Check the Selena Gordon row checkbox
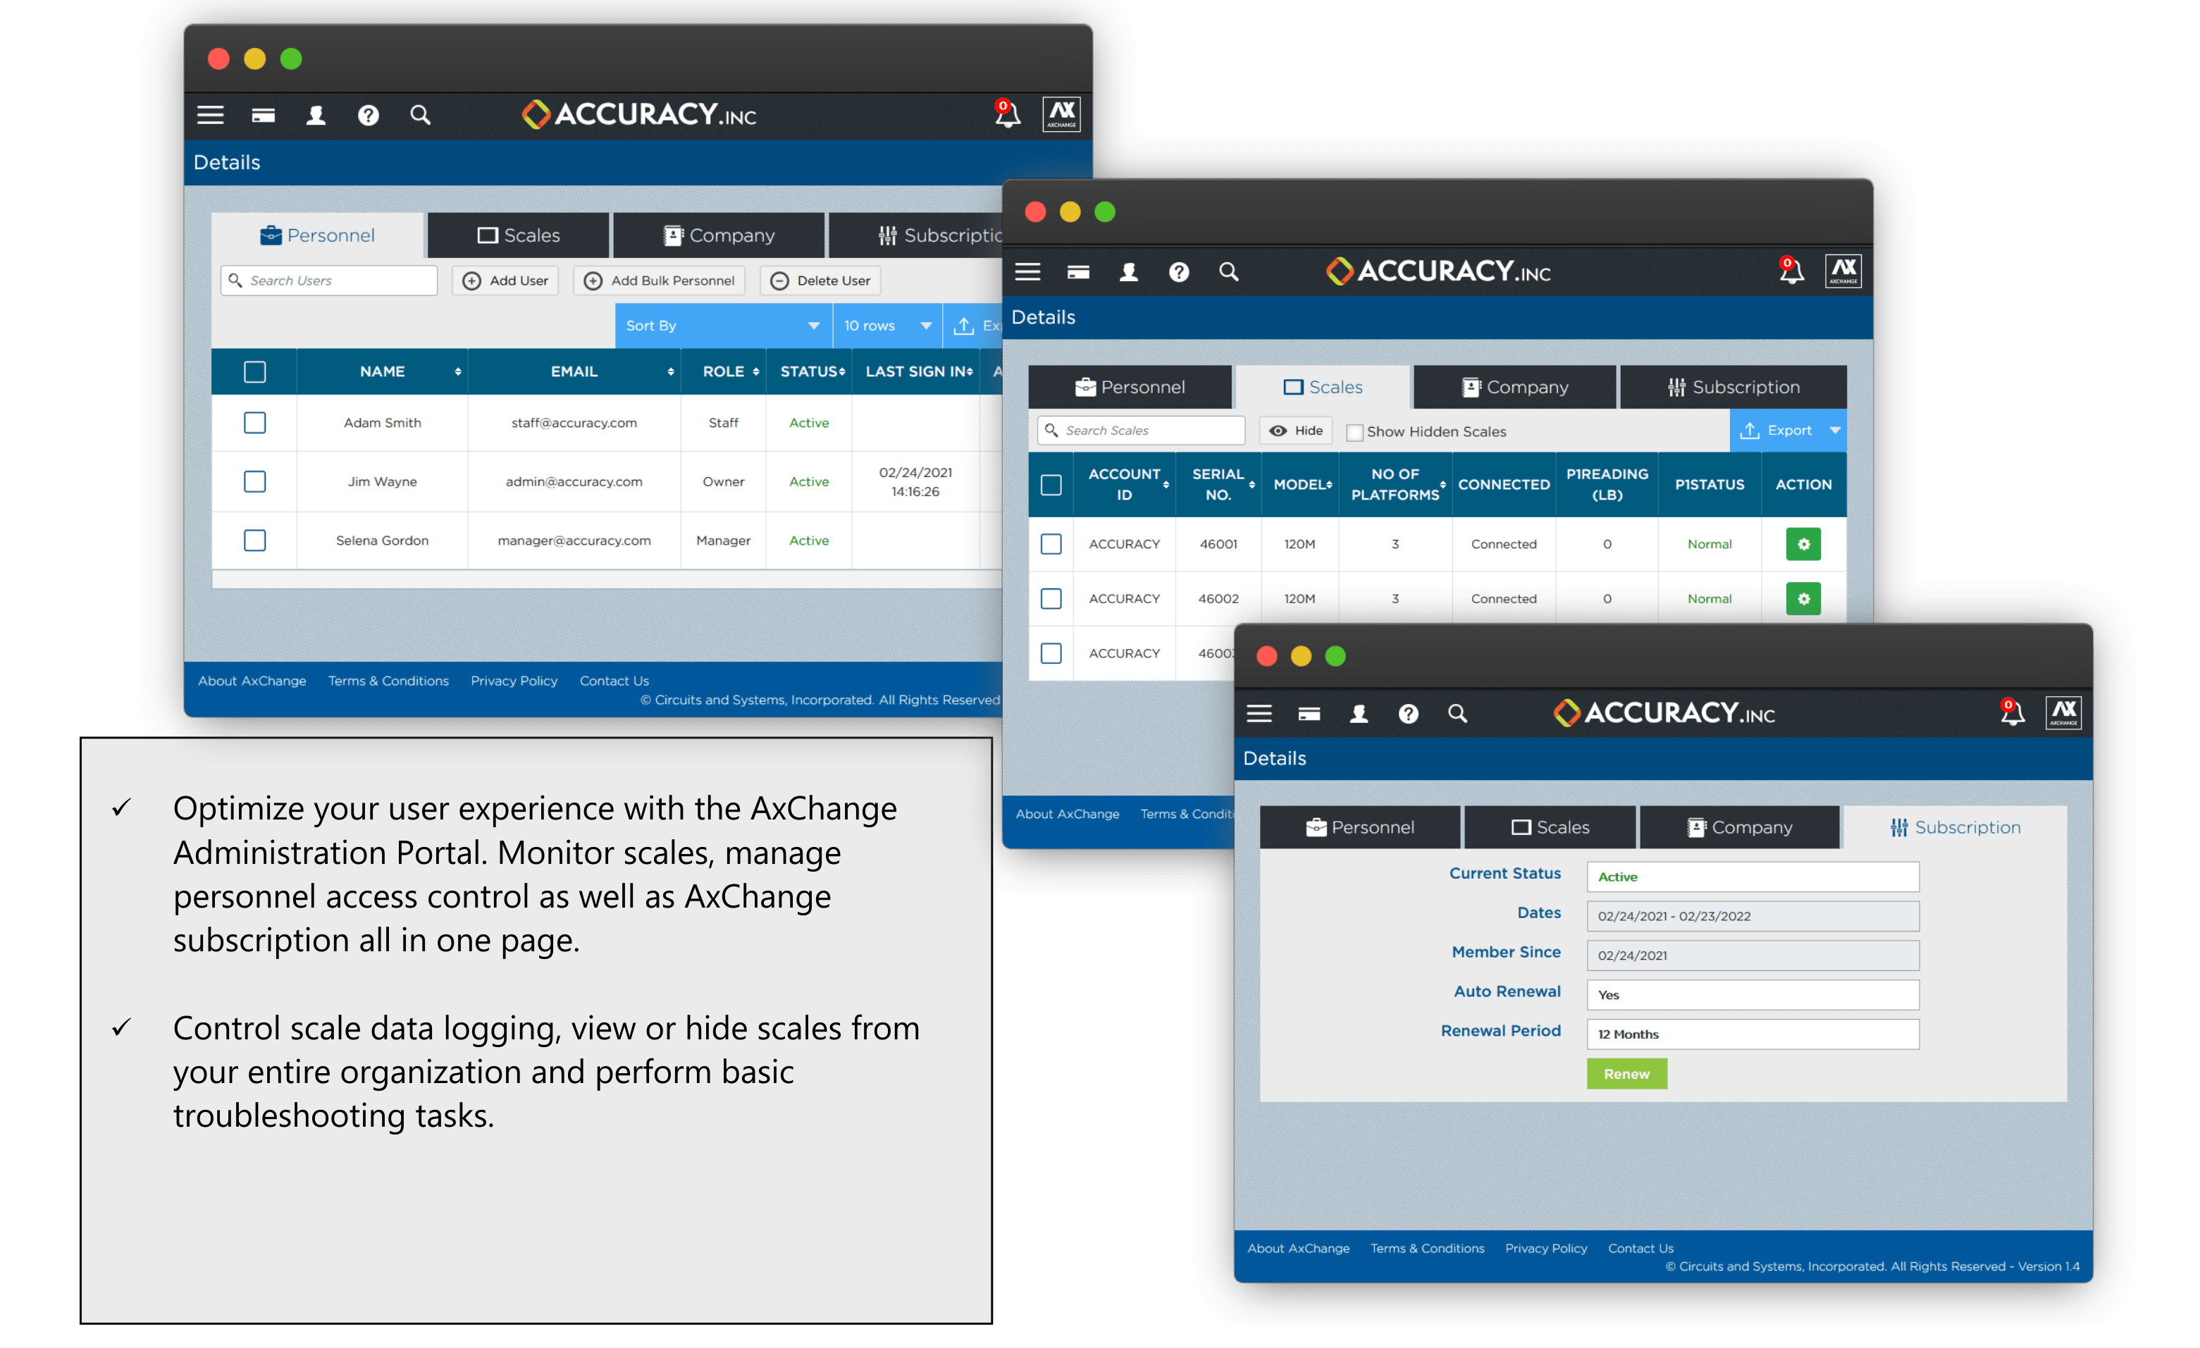Image resolution: width=2200 pixels, height=1348 pixels. pos(254,540)
